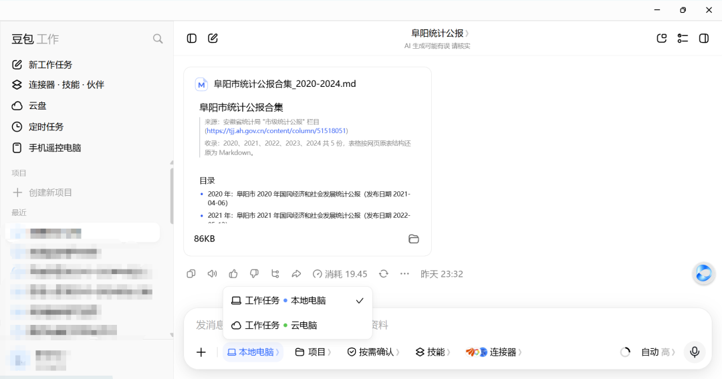Click the 消耗 19.45 usage indicator
722x379 pixels.
pyautogui.click(x=340, y=274)
